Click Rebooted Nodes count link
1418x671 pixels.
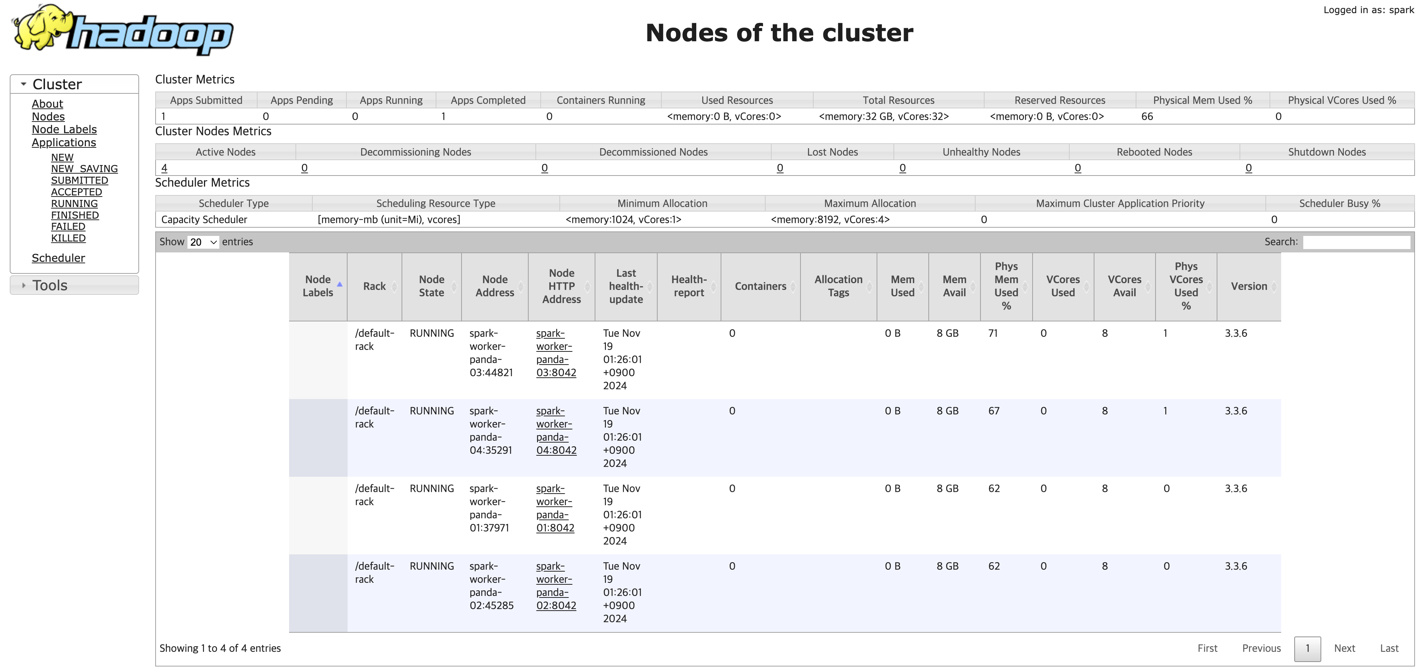click(1078, 168)
